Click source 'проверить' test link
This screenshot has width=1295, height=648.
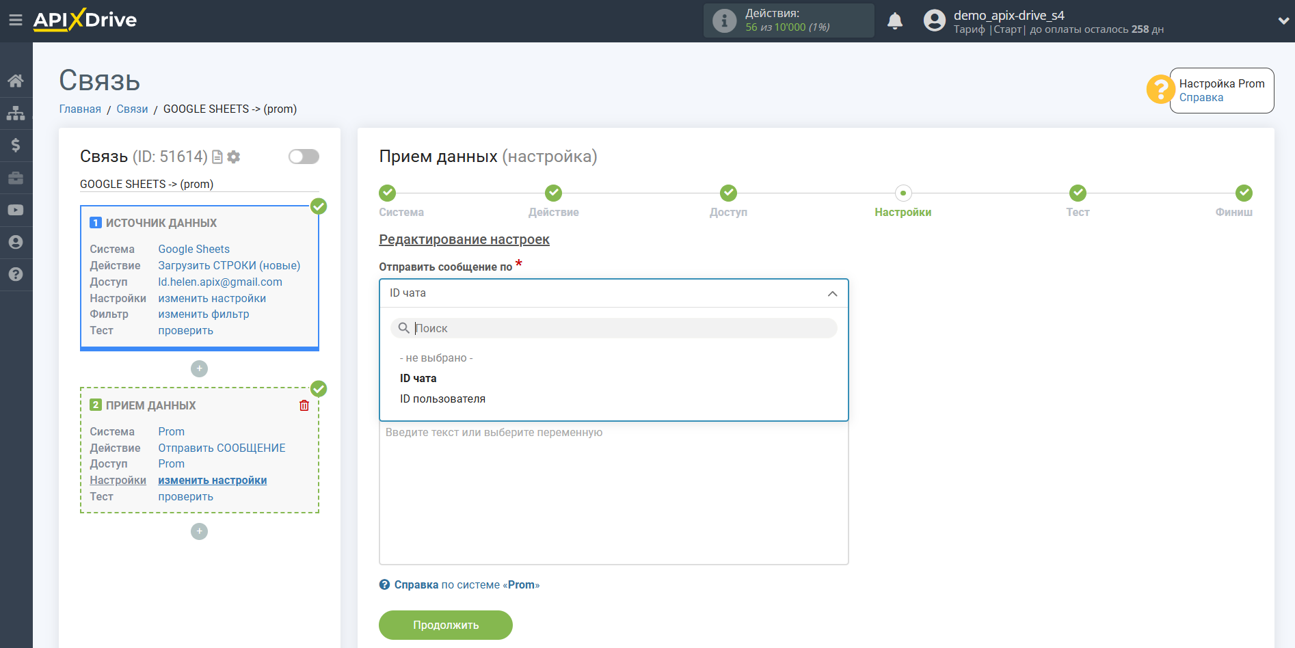point(185,331)
